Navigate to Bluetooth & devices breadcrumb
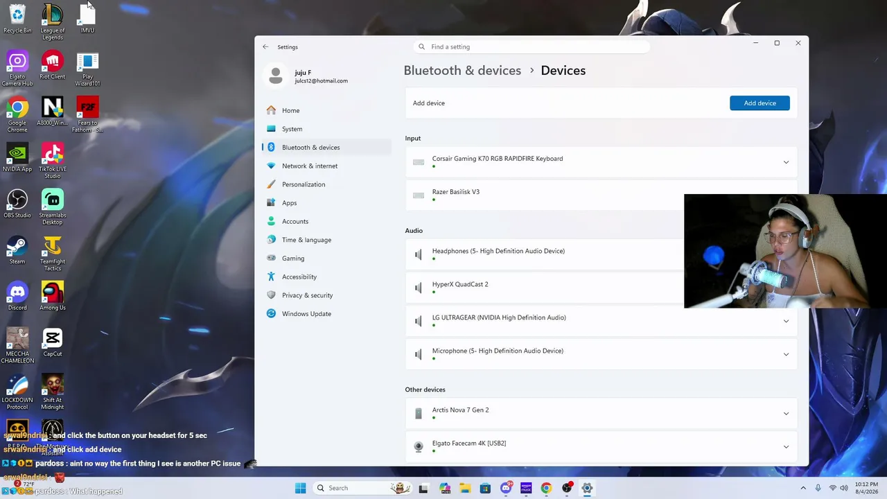Image resolution: width=887 pixels, height=499 pixels. coord(462,71)
